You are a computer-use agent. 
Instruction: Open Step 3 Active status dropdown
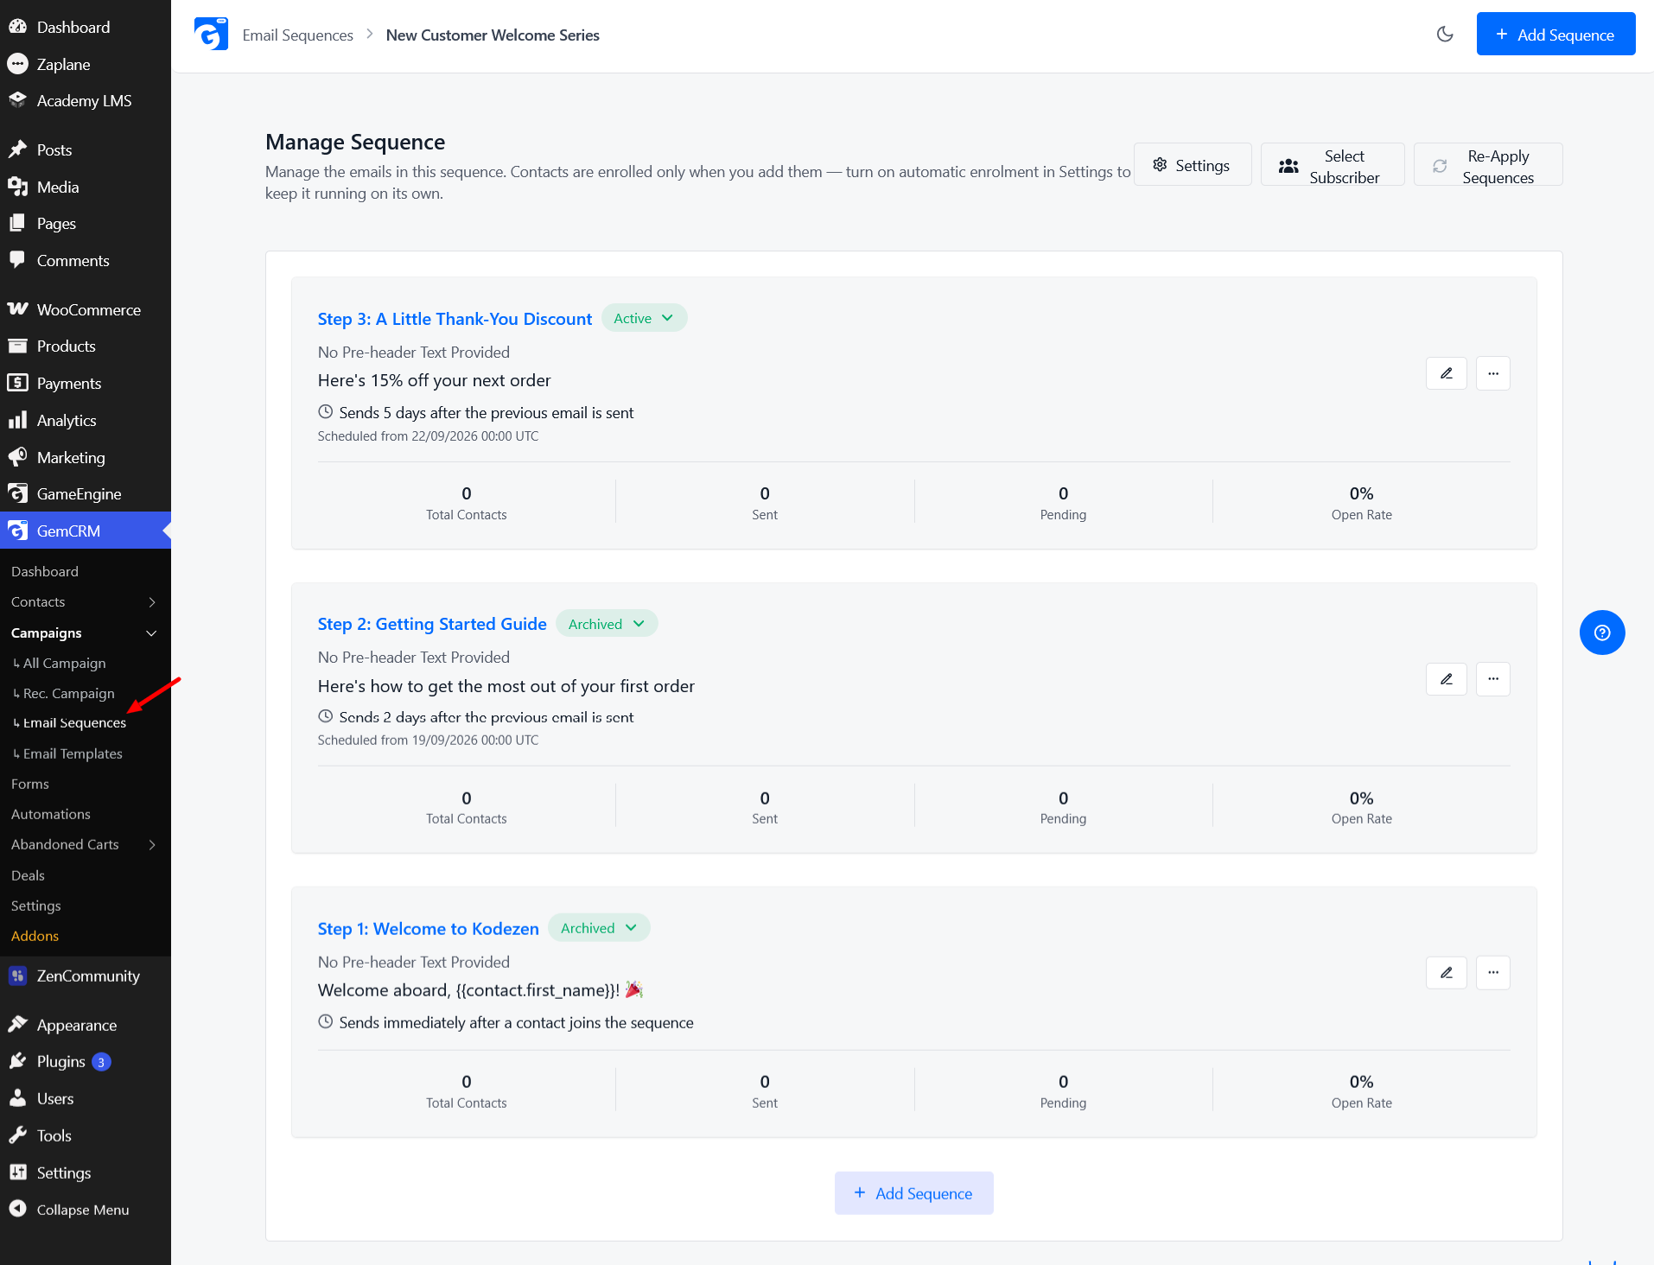click(x=644, y=318)
